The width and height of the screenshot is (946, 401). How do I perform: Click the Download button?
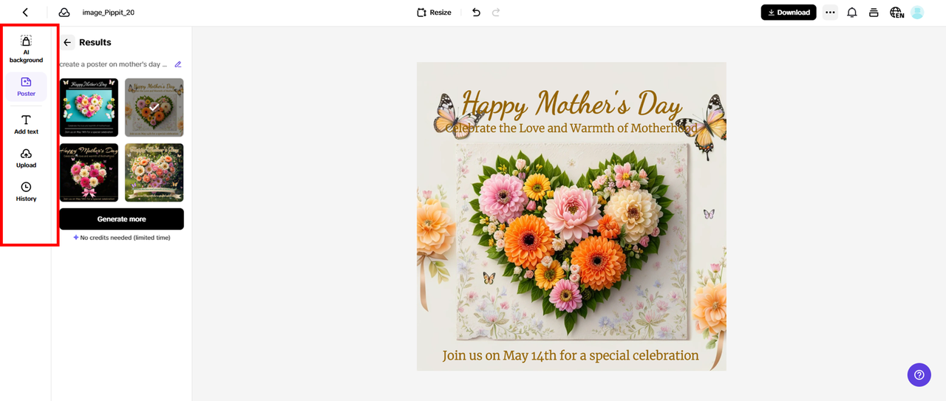click(789, 13)
